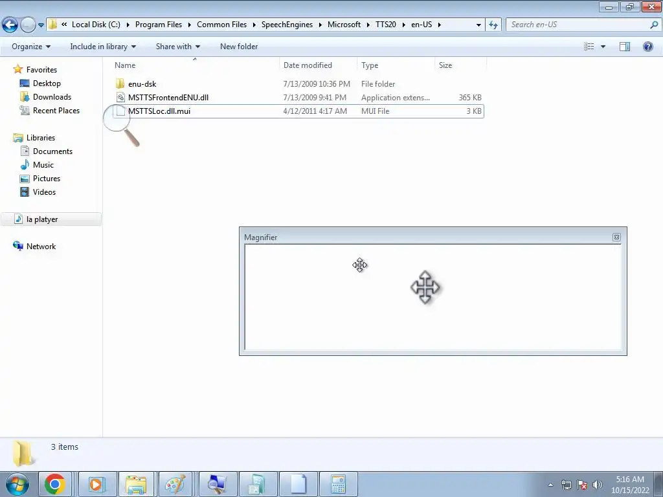Click the Action Center flag icon

pos(582,485)
